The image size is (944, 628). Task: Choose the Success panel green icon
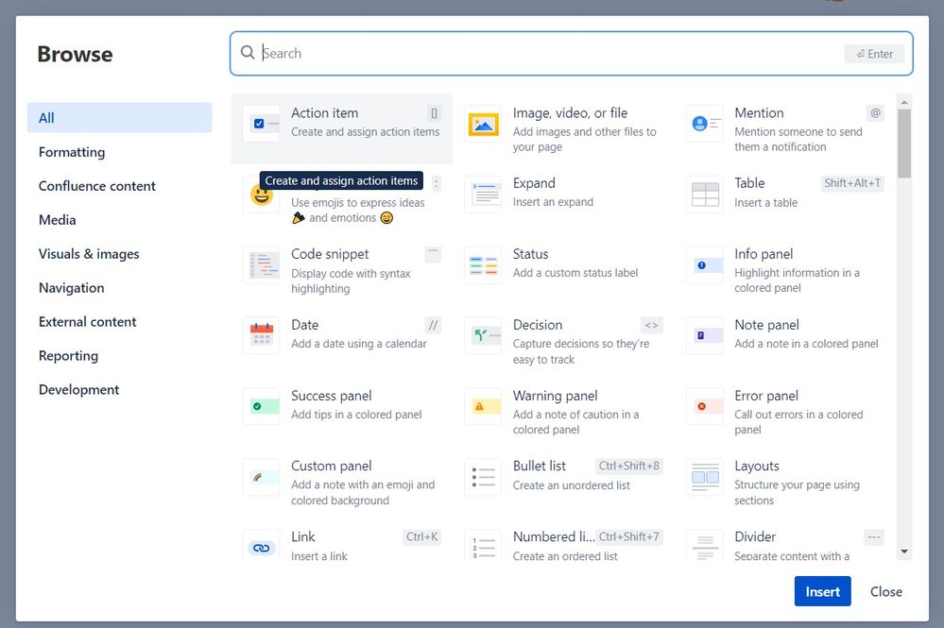coord(261,407)
